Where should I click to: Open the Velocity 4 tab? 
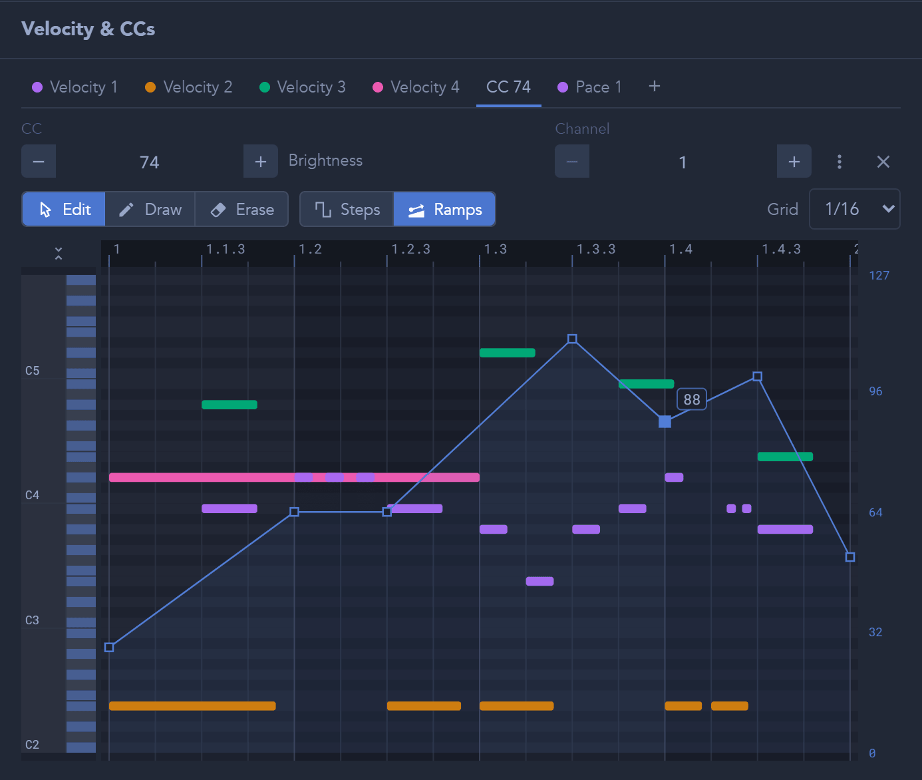pos(416,87)
